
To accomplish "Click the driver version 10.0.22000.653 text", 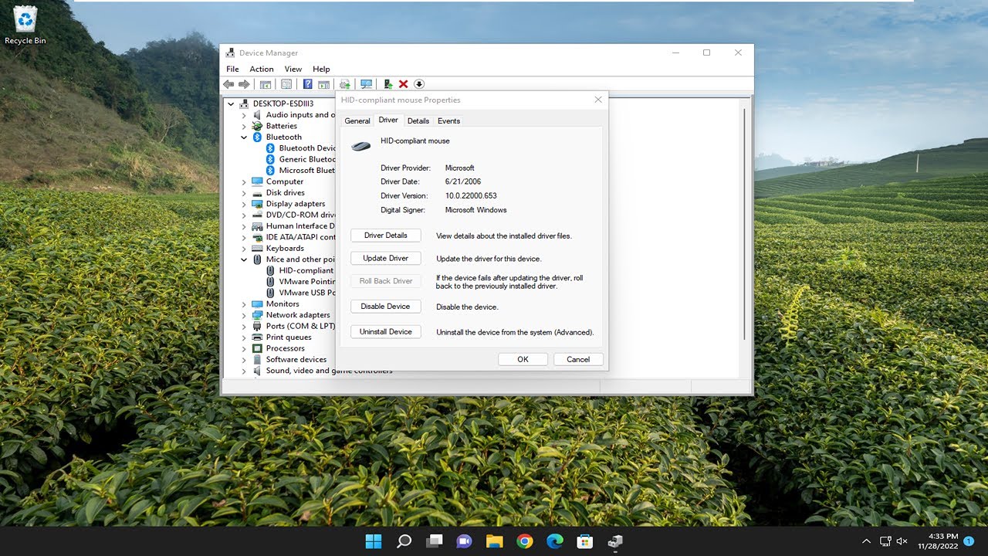I will pyautogui.click(x=471, y=196).
